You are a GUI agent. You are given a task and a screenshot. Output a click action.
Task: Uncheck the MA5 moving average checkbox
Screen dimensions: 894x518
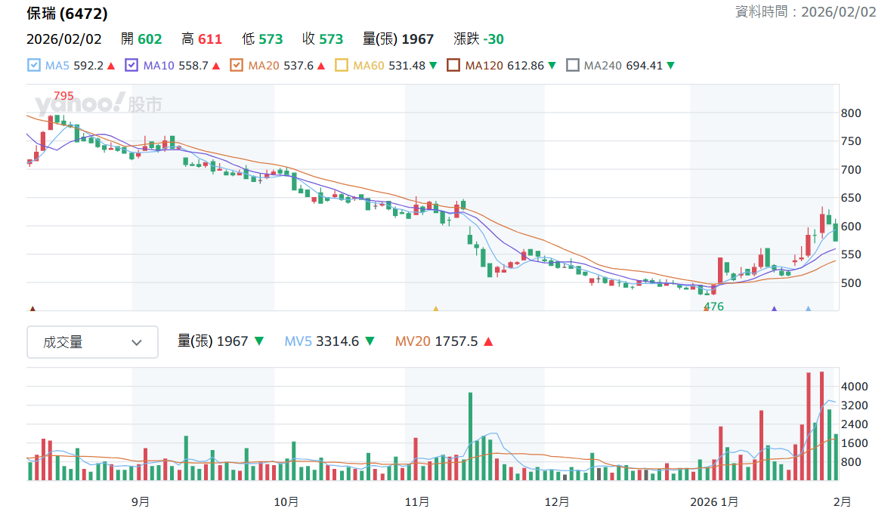34,66
